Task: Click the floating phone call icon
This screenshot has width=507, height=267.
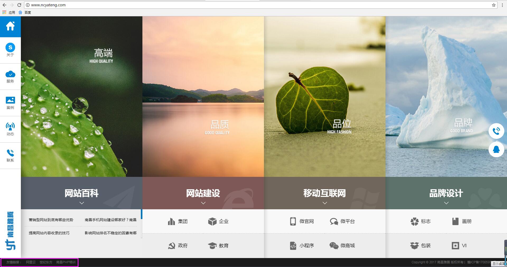Action: tap(496, 131)
